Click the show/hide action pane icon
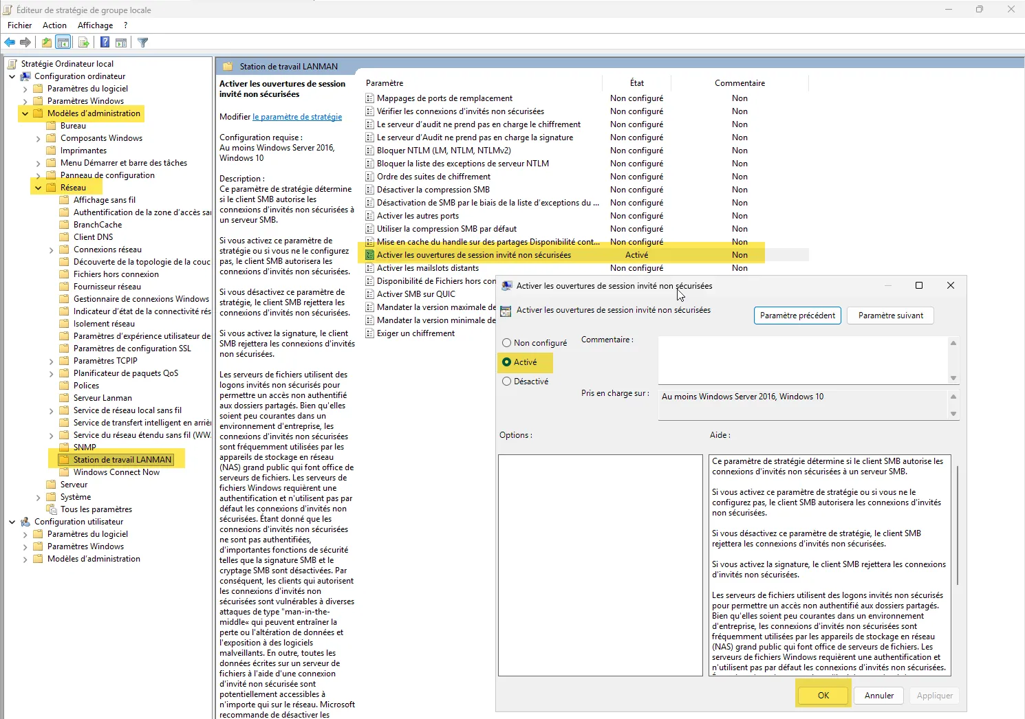 pyautogui.click(x=121, y=43)
